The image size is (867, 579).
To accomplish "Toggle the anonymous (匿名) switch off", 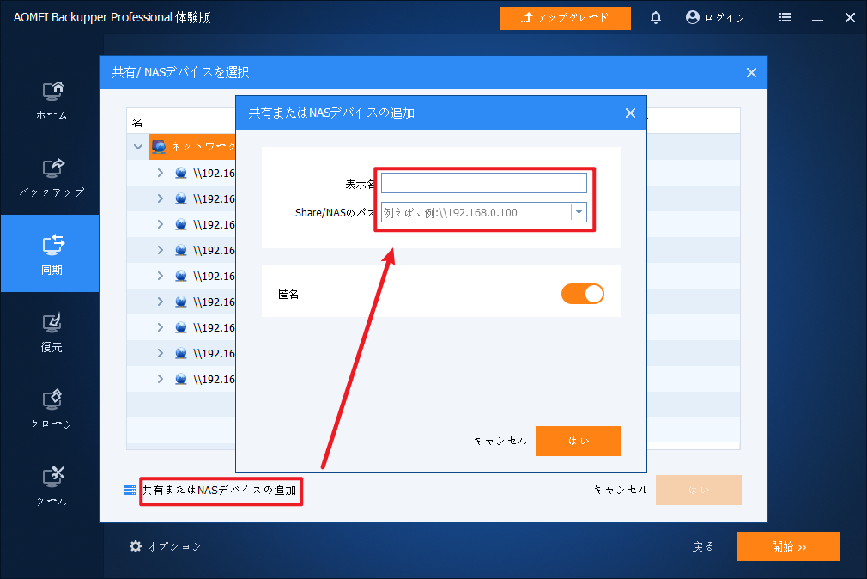I will tap(583, 294).
